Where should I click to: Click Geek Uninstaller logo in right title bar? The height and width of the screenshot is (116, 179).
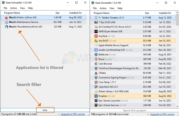93,3
